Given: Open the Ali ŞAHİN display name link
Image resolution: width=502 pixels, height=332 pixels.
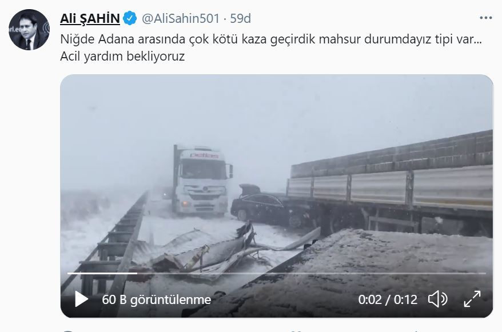Looking at the screenshot, I should 90,18.
